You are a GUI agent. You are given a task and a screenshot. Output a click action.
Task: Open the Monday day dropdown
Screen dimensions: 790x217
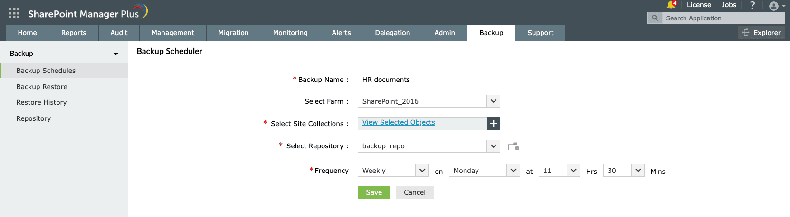(485, 171)
